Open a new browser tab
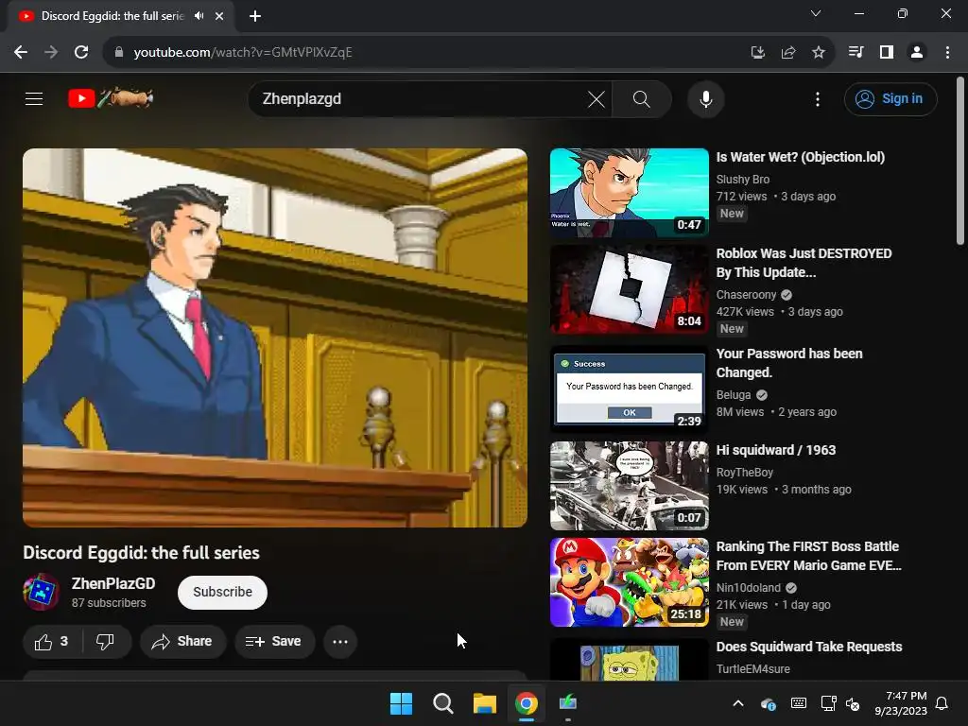This screenshot has height=726, width=968. [x=255, y=16]
